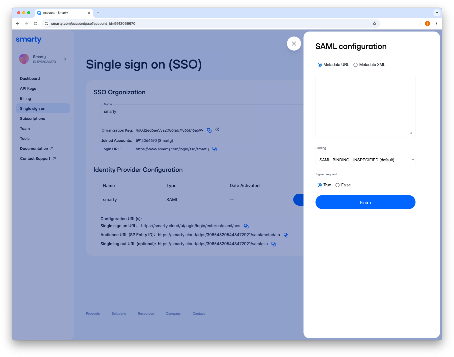This screenshot has width=454, height=357.
Task: Set Signed request to False
Action: [337, 185]
